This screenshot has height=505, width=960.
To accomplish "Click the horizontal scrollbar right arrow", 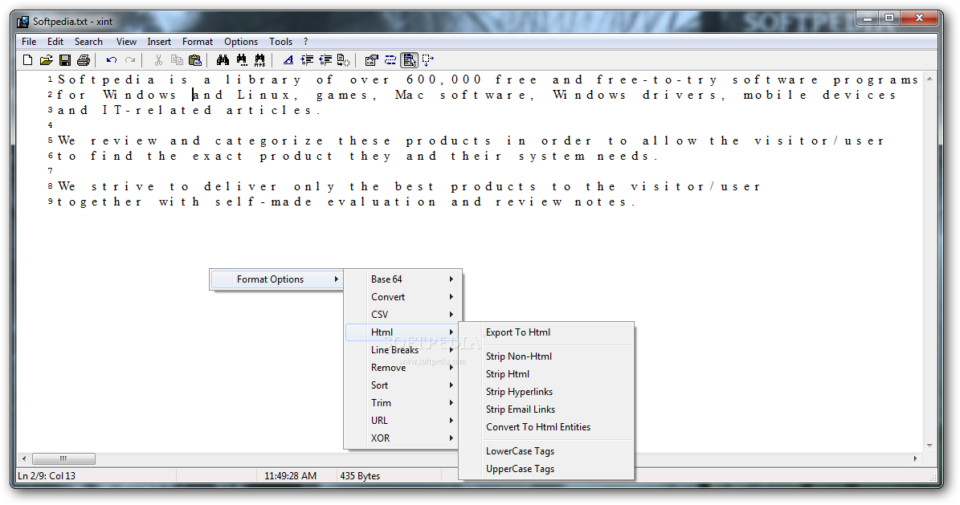I will 915,458.
